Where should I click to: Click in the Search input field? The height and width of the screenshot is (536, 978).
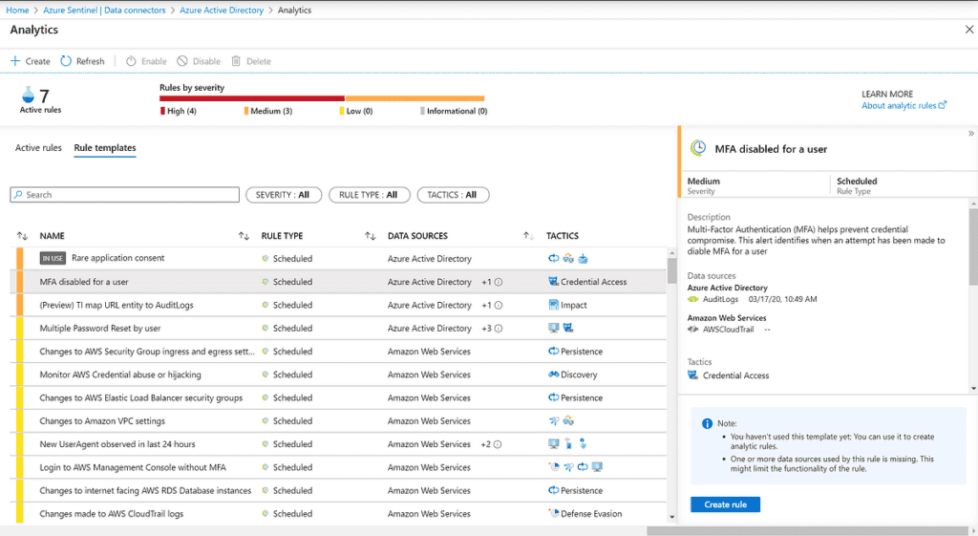point(125,195)
